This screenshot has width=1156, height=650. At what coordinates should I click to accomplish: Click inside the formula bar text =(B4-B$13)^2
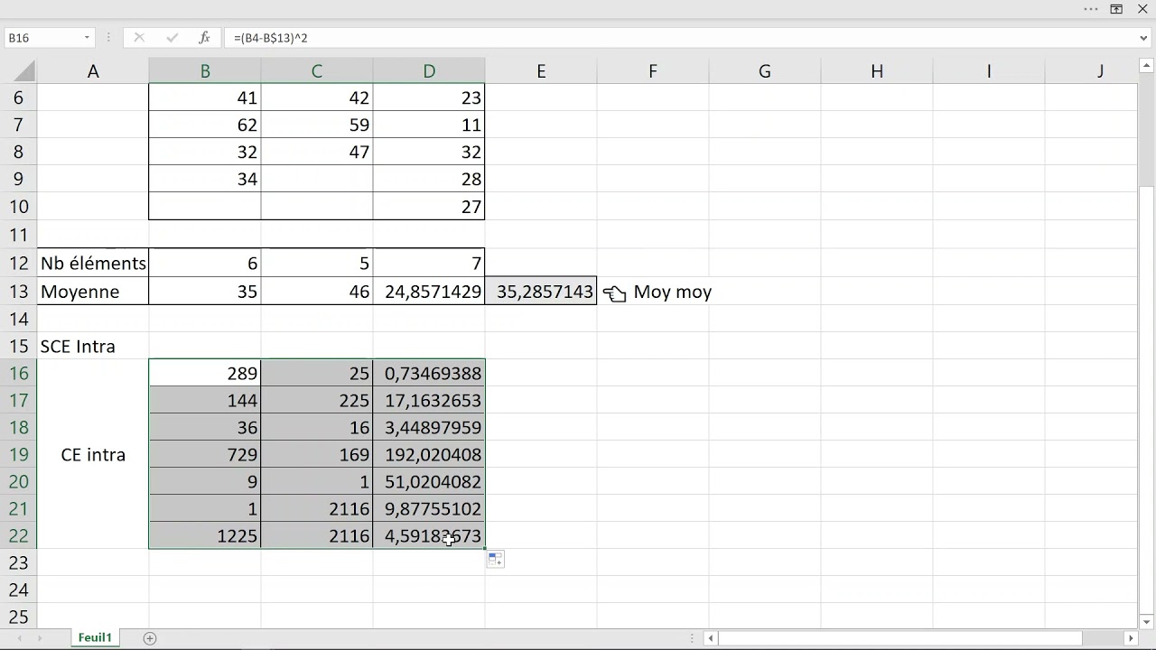(271, 38)
